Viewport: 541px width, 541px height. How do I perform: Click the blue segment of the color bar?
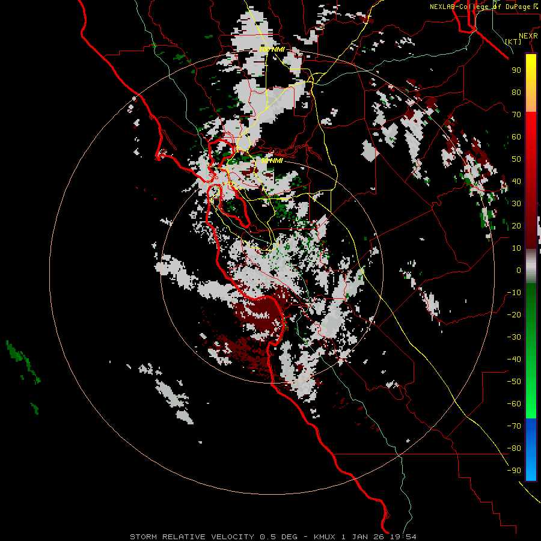point(531,449)
